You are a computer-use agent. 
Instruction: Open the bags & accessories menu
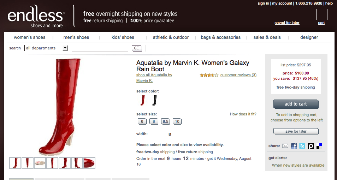click(221, 37)
